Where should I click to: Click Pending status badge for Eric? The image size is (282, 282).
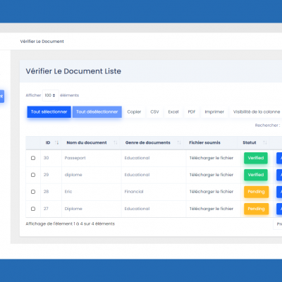tap(256, 192)
